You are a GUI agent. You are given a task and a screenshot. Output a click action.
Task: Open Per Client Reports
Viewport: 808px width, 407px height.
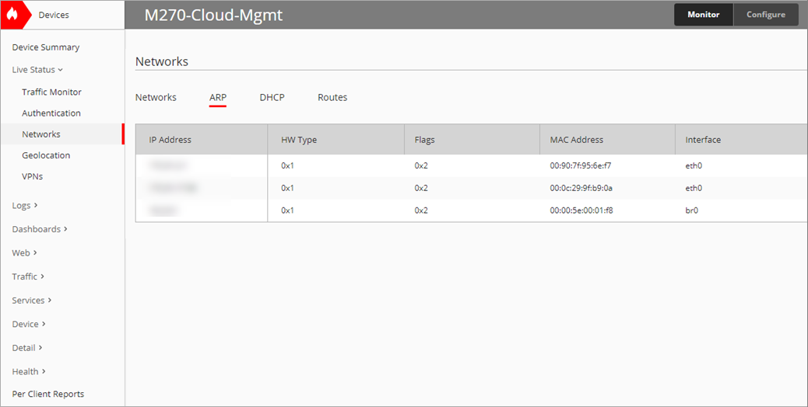48,394
